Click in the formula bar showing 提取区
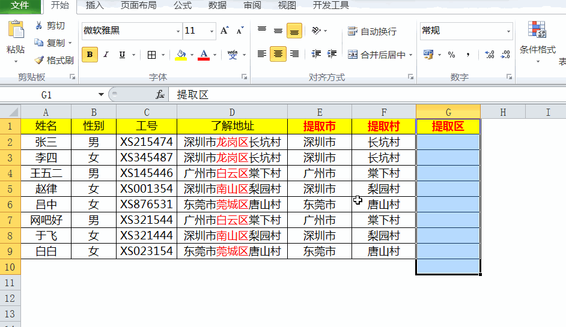 (368, 94)
